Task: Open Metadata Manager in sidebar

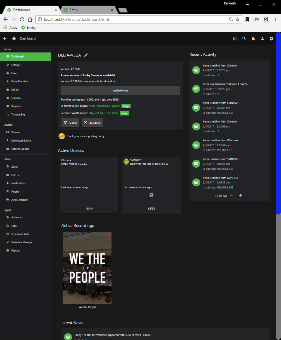Action: (25, 242)
